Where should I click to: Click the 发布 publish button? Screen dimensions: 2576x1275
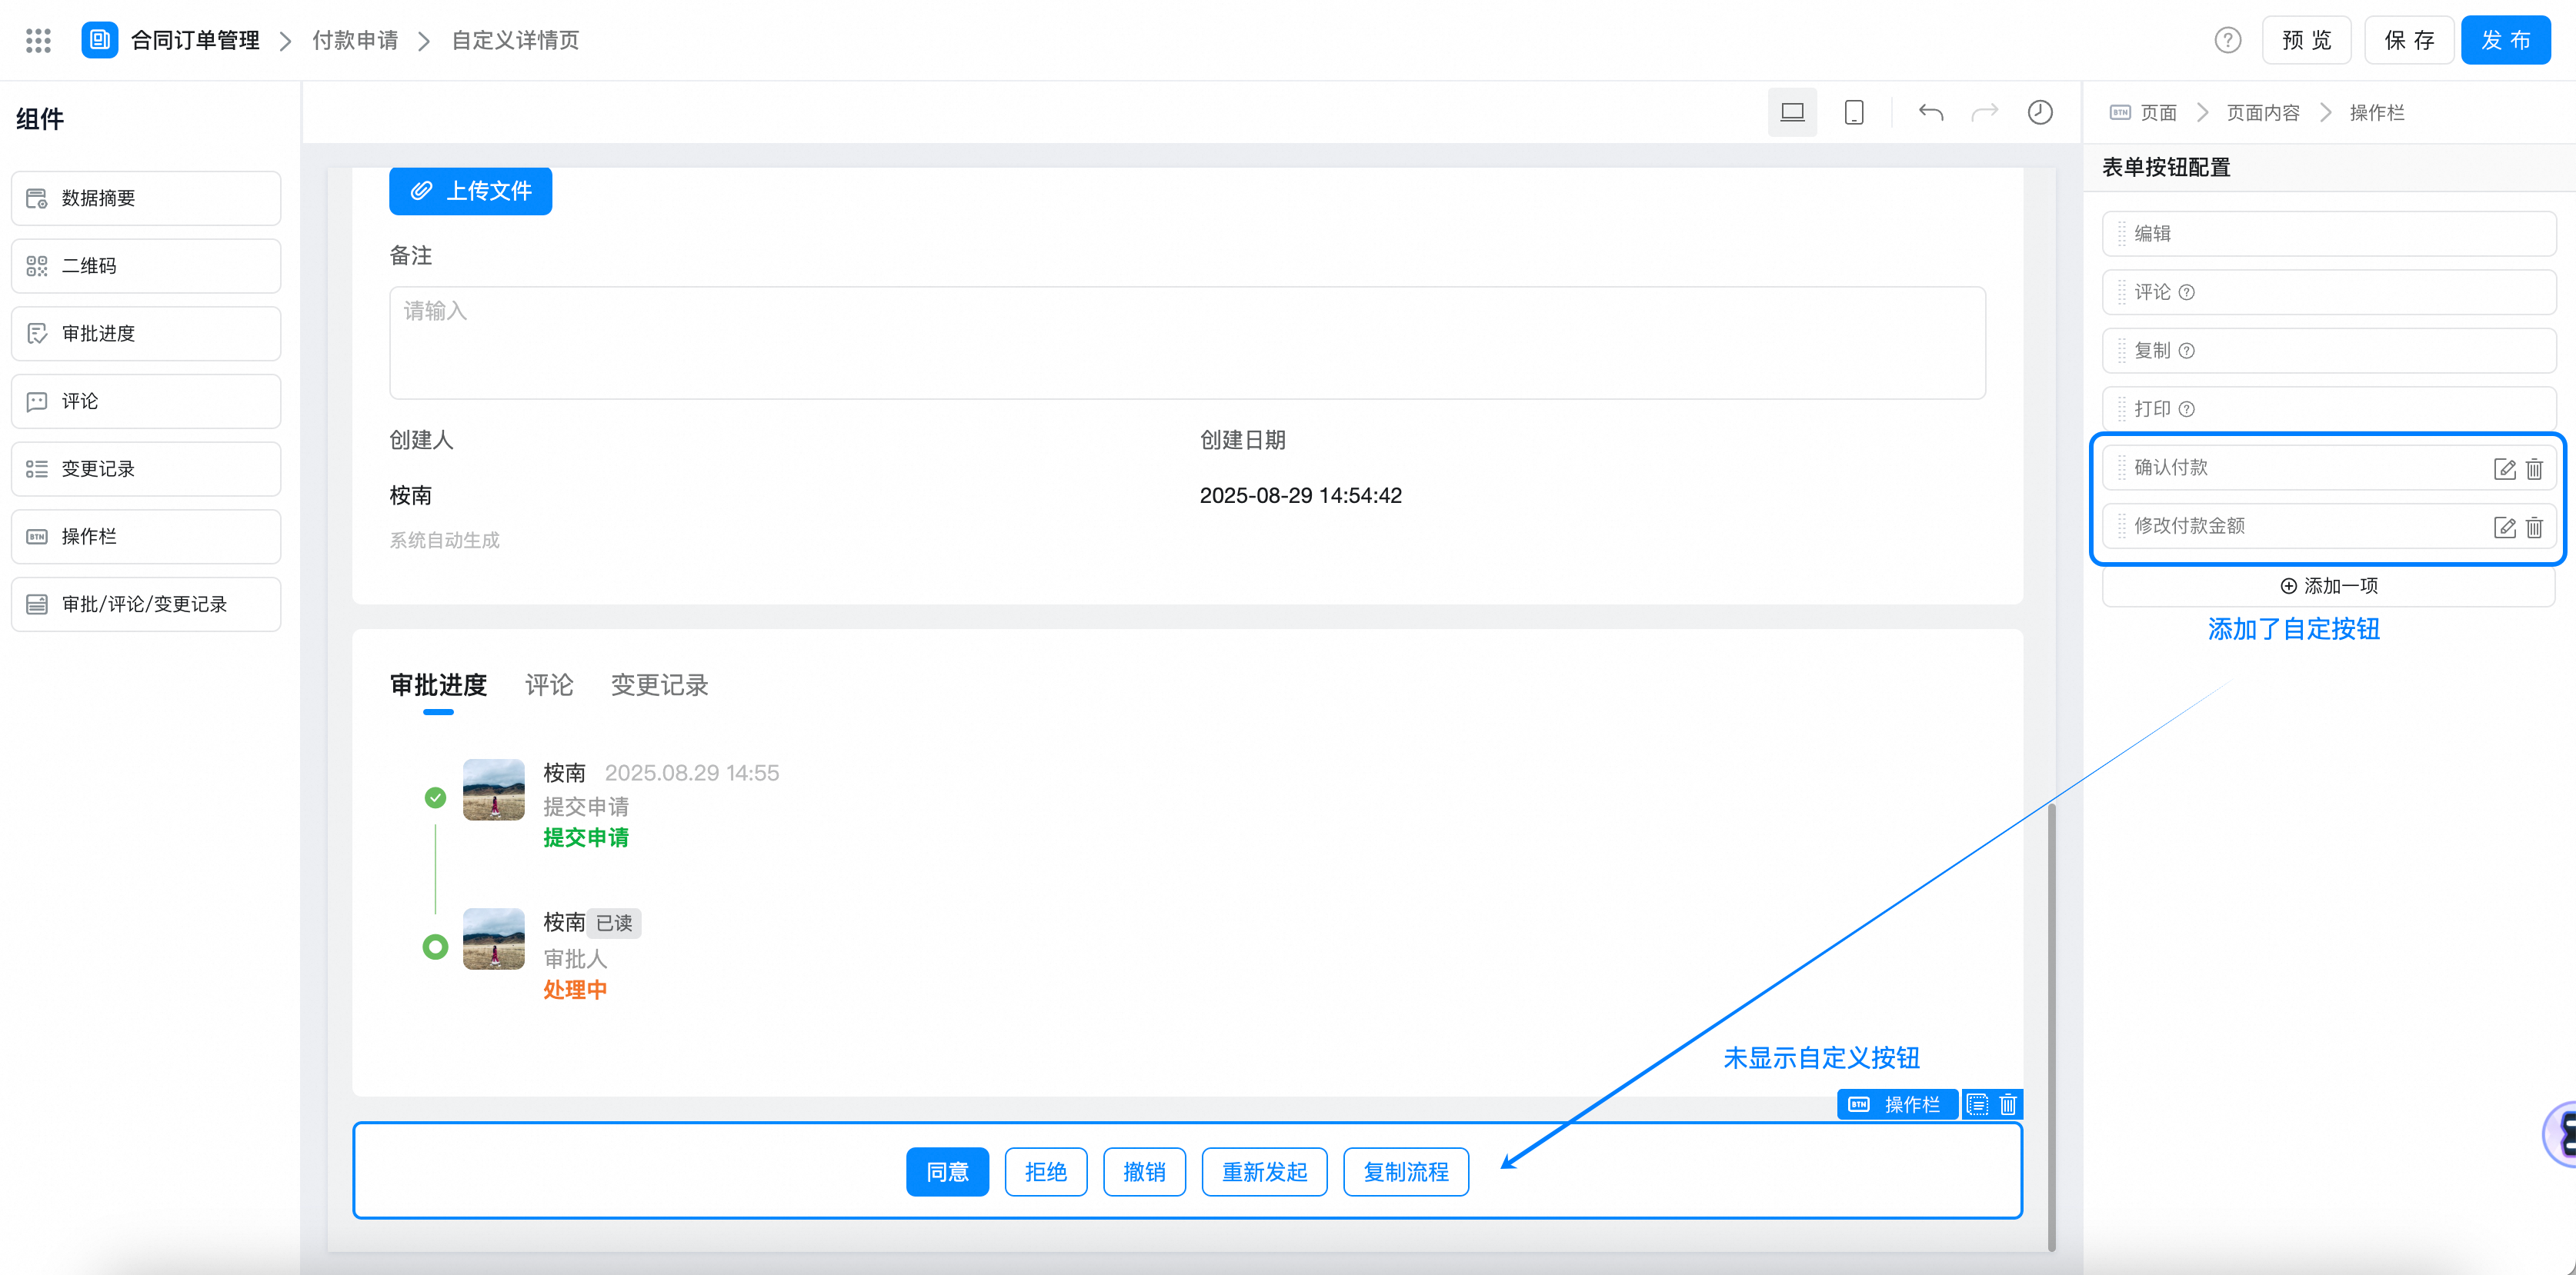coord(2505,40)
